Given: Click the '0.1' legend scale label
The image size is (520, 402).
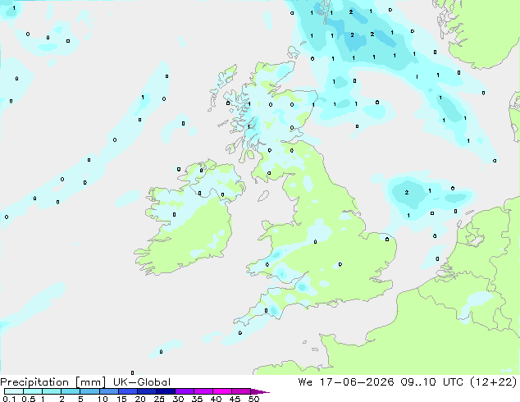Looking at the screenshot, I should pyautogui.click(x=9, y=399).
